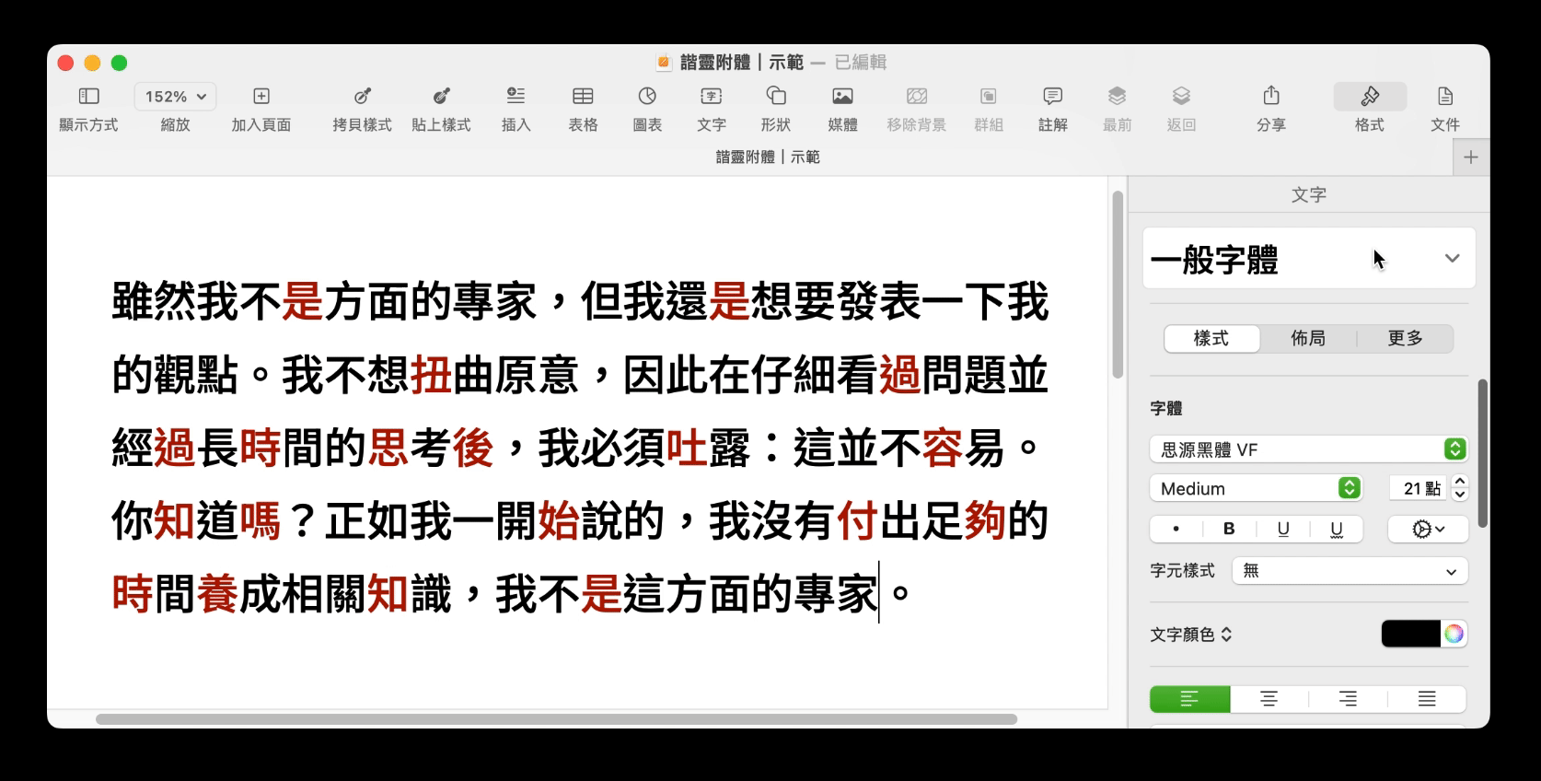Expand the 一般字體 paragraph style chevron
1541x781 pixels.
point(1452,259)
